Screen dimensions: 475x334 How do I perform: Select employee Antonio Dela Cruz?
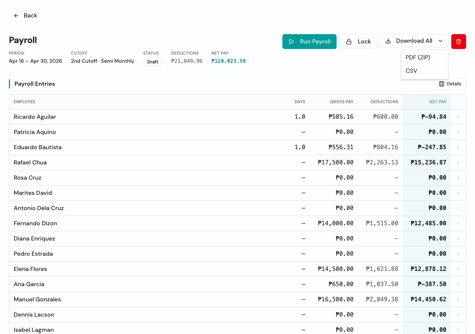pyautogui.click(x=39, y=208)
